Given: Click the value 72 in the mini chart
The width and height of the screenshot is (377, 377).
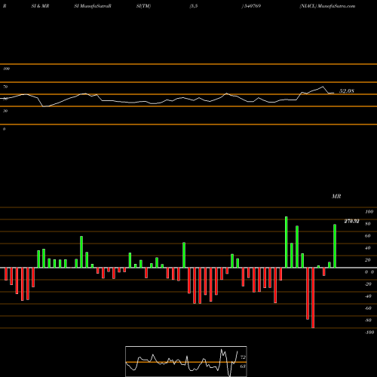Looking at the screenshot, I should coord(243,357).
